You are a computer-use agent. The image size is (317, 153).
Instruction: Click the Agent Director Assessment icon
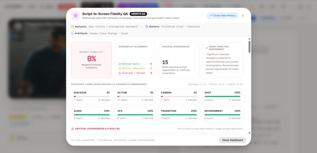coord(207,48)
